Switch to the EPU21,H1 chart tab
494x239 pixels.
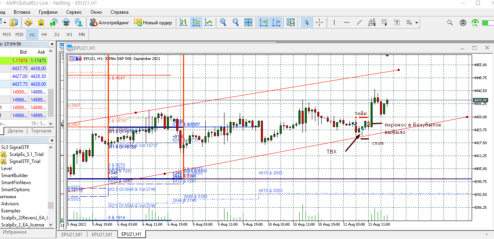click(x=131, y=234)
